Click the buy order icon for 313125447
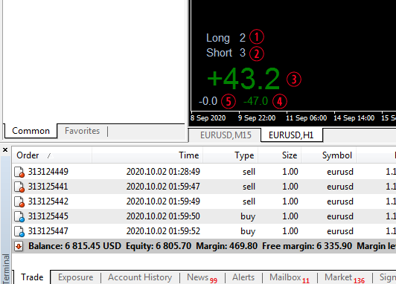Viewport: 396px width, 284px height. 19,231
